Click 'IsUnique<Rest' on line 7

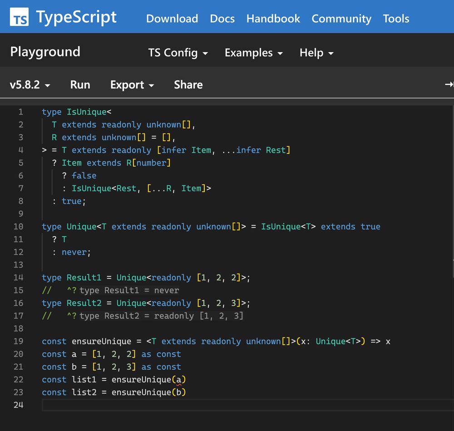104,188
